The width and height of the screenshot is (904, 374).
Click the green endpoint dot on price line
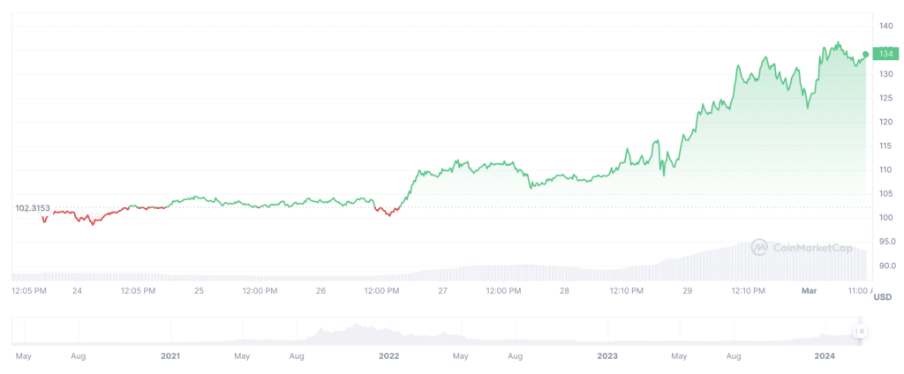[x=865, y=55]
